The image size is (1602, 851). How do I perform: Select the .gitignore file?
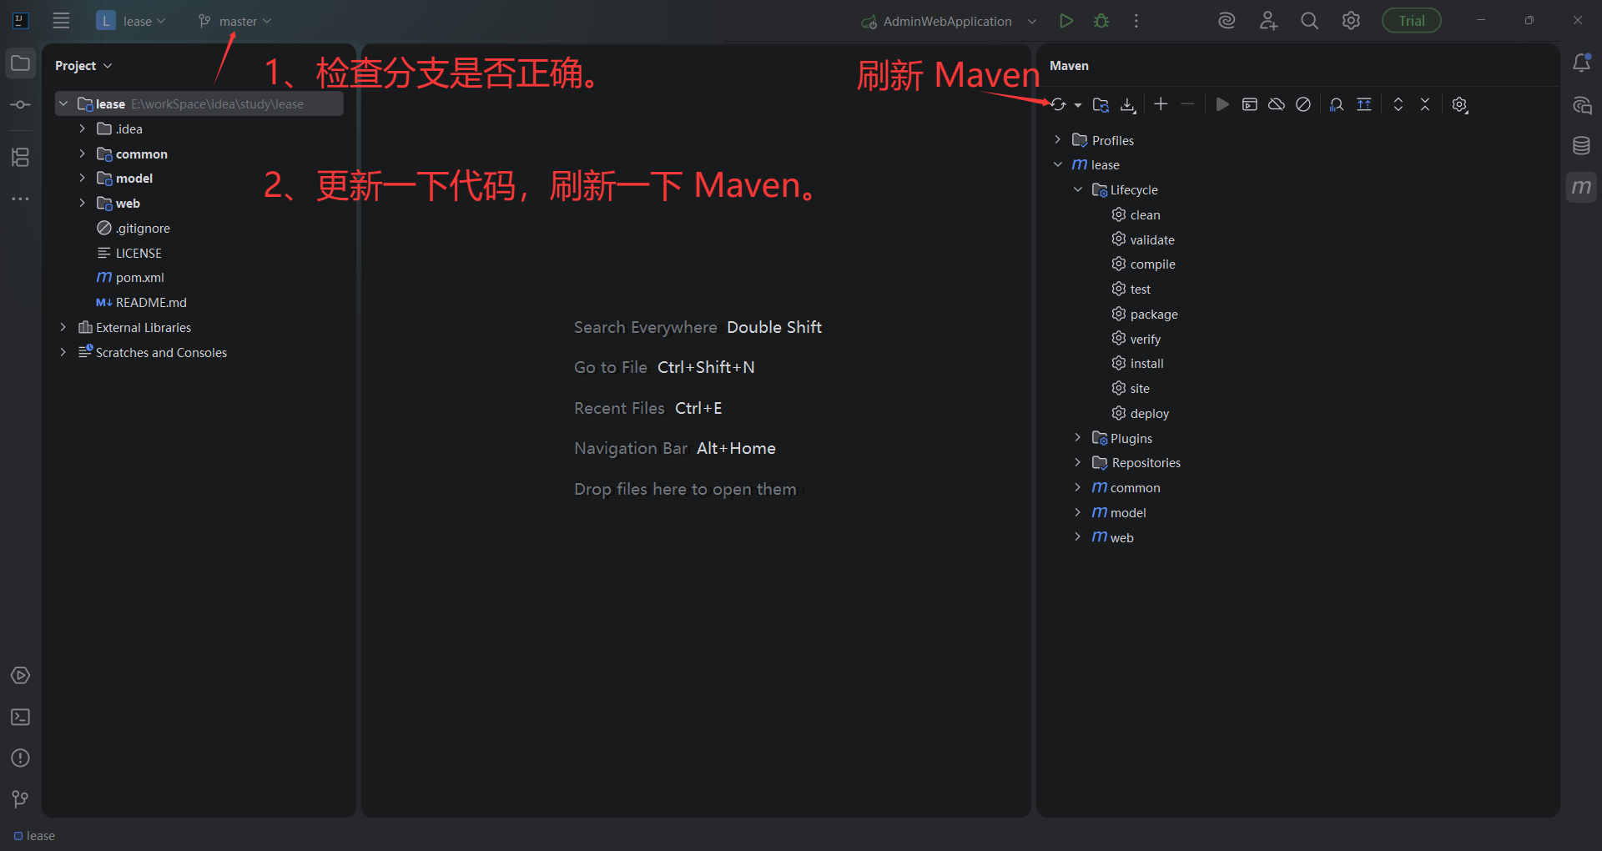(133, 229)
